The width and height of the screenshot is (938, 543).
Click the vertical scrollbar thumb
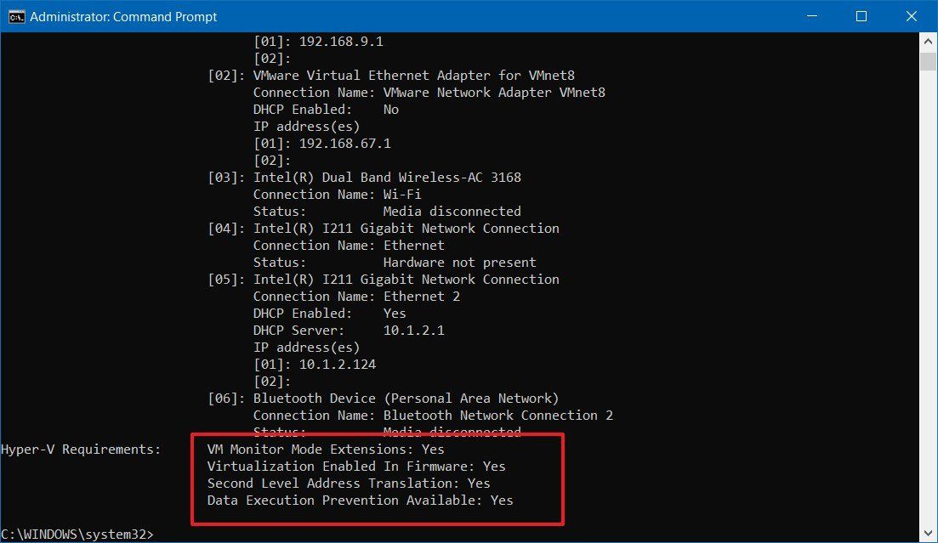[x=929, y=61]
